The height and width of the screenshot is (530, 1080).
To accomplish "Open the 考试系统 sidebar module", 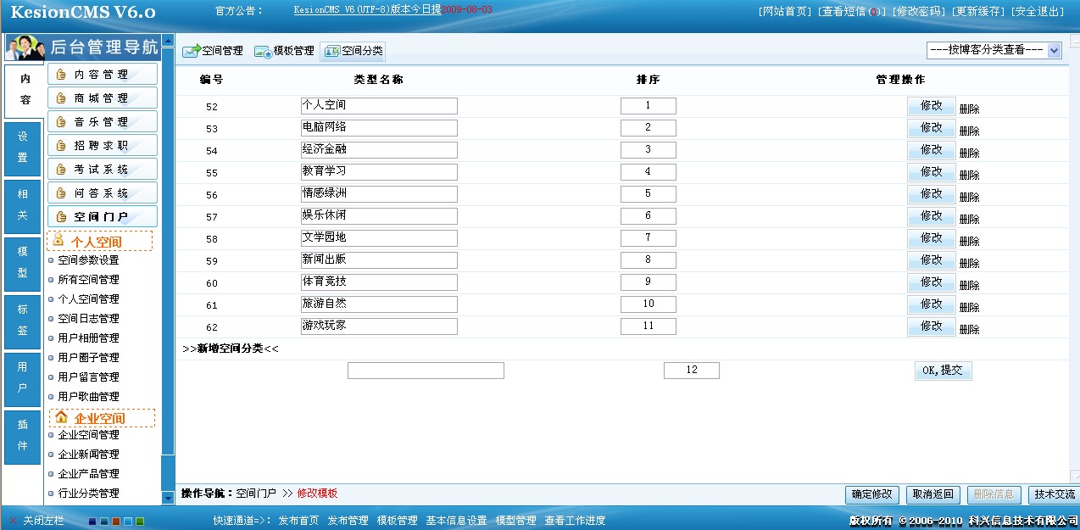I will coord(103,168).
